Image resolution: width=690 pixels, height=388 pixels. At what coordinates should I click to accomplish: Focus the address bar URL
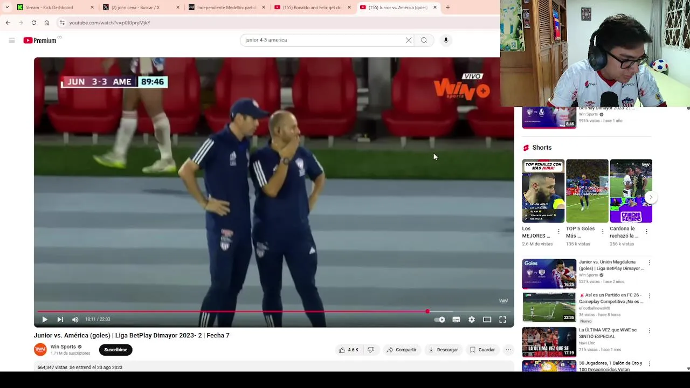(110, 23)
